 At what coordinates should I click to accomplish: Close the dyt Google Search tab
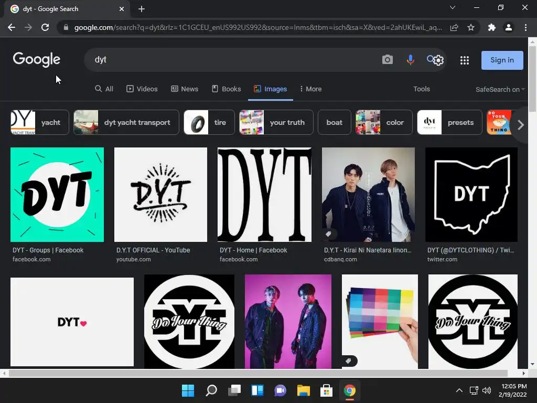tap(122, 9)
